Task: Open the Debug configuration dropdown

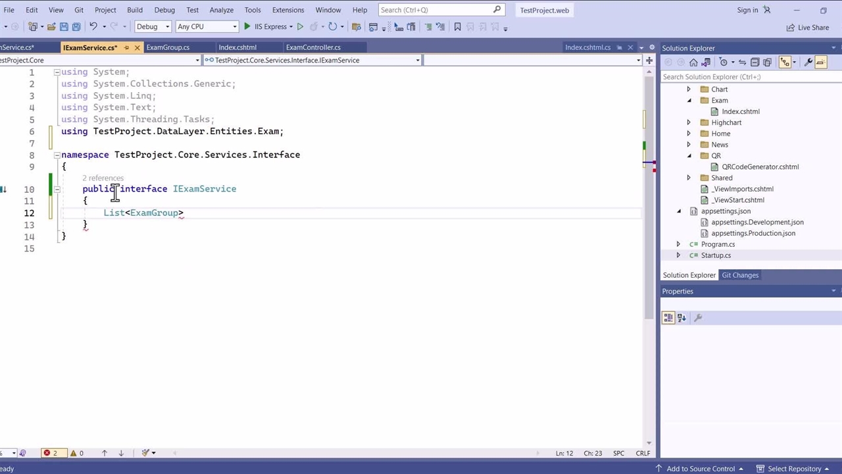Action: point(153,27)
